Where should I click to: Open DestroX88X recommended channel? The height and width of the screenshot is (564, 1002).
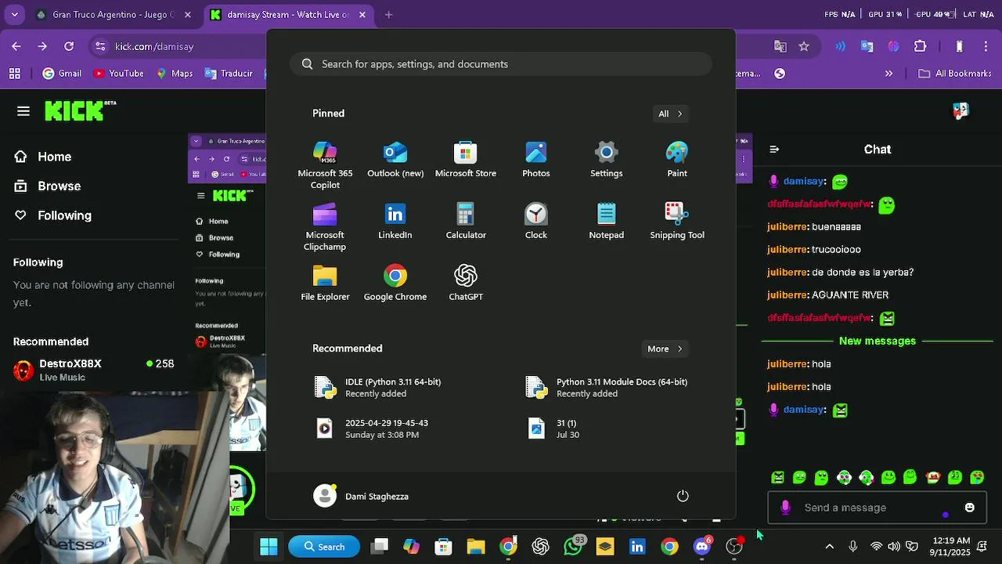(x=94, y=370)
